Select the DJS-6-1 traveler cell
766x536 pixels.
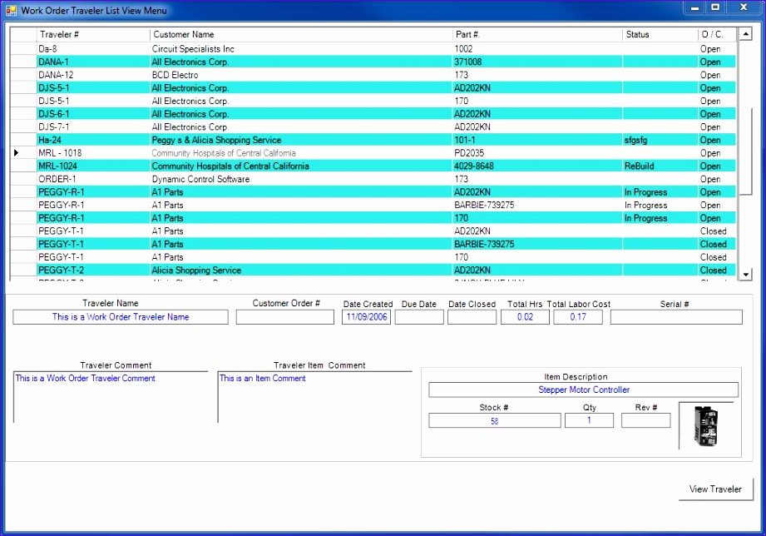tap(93, 114)
